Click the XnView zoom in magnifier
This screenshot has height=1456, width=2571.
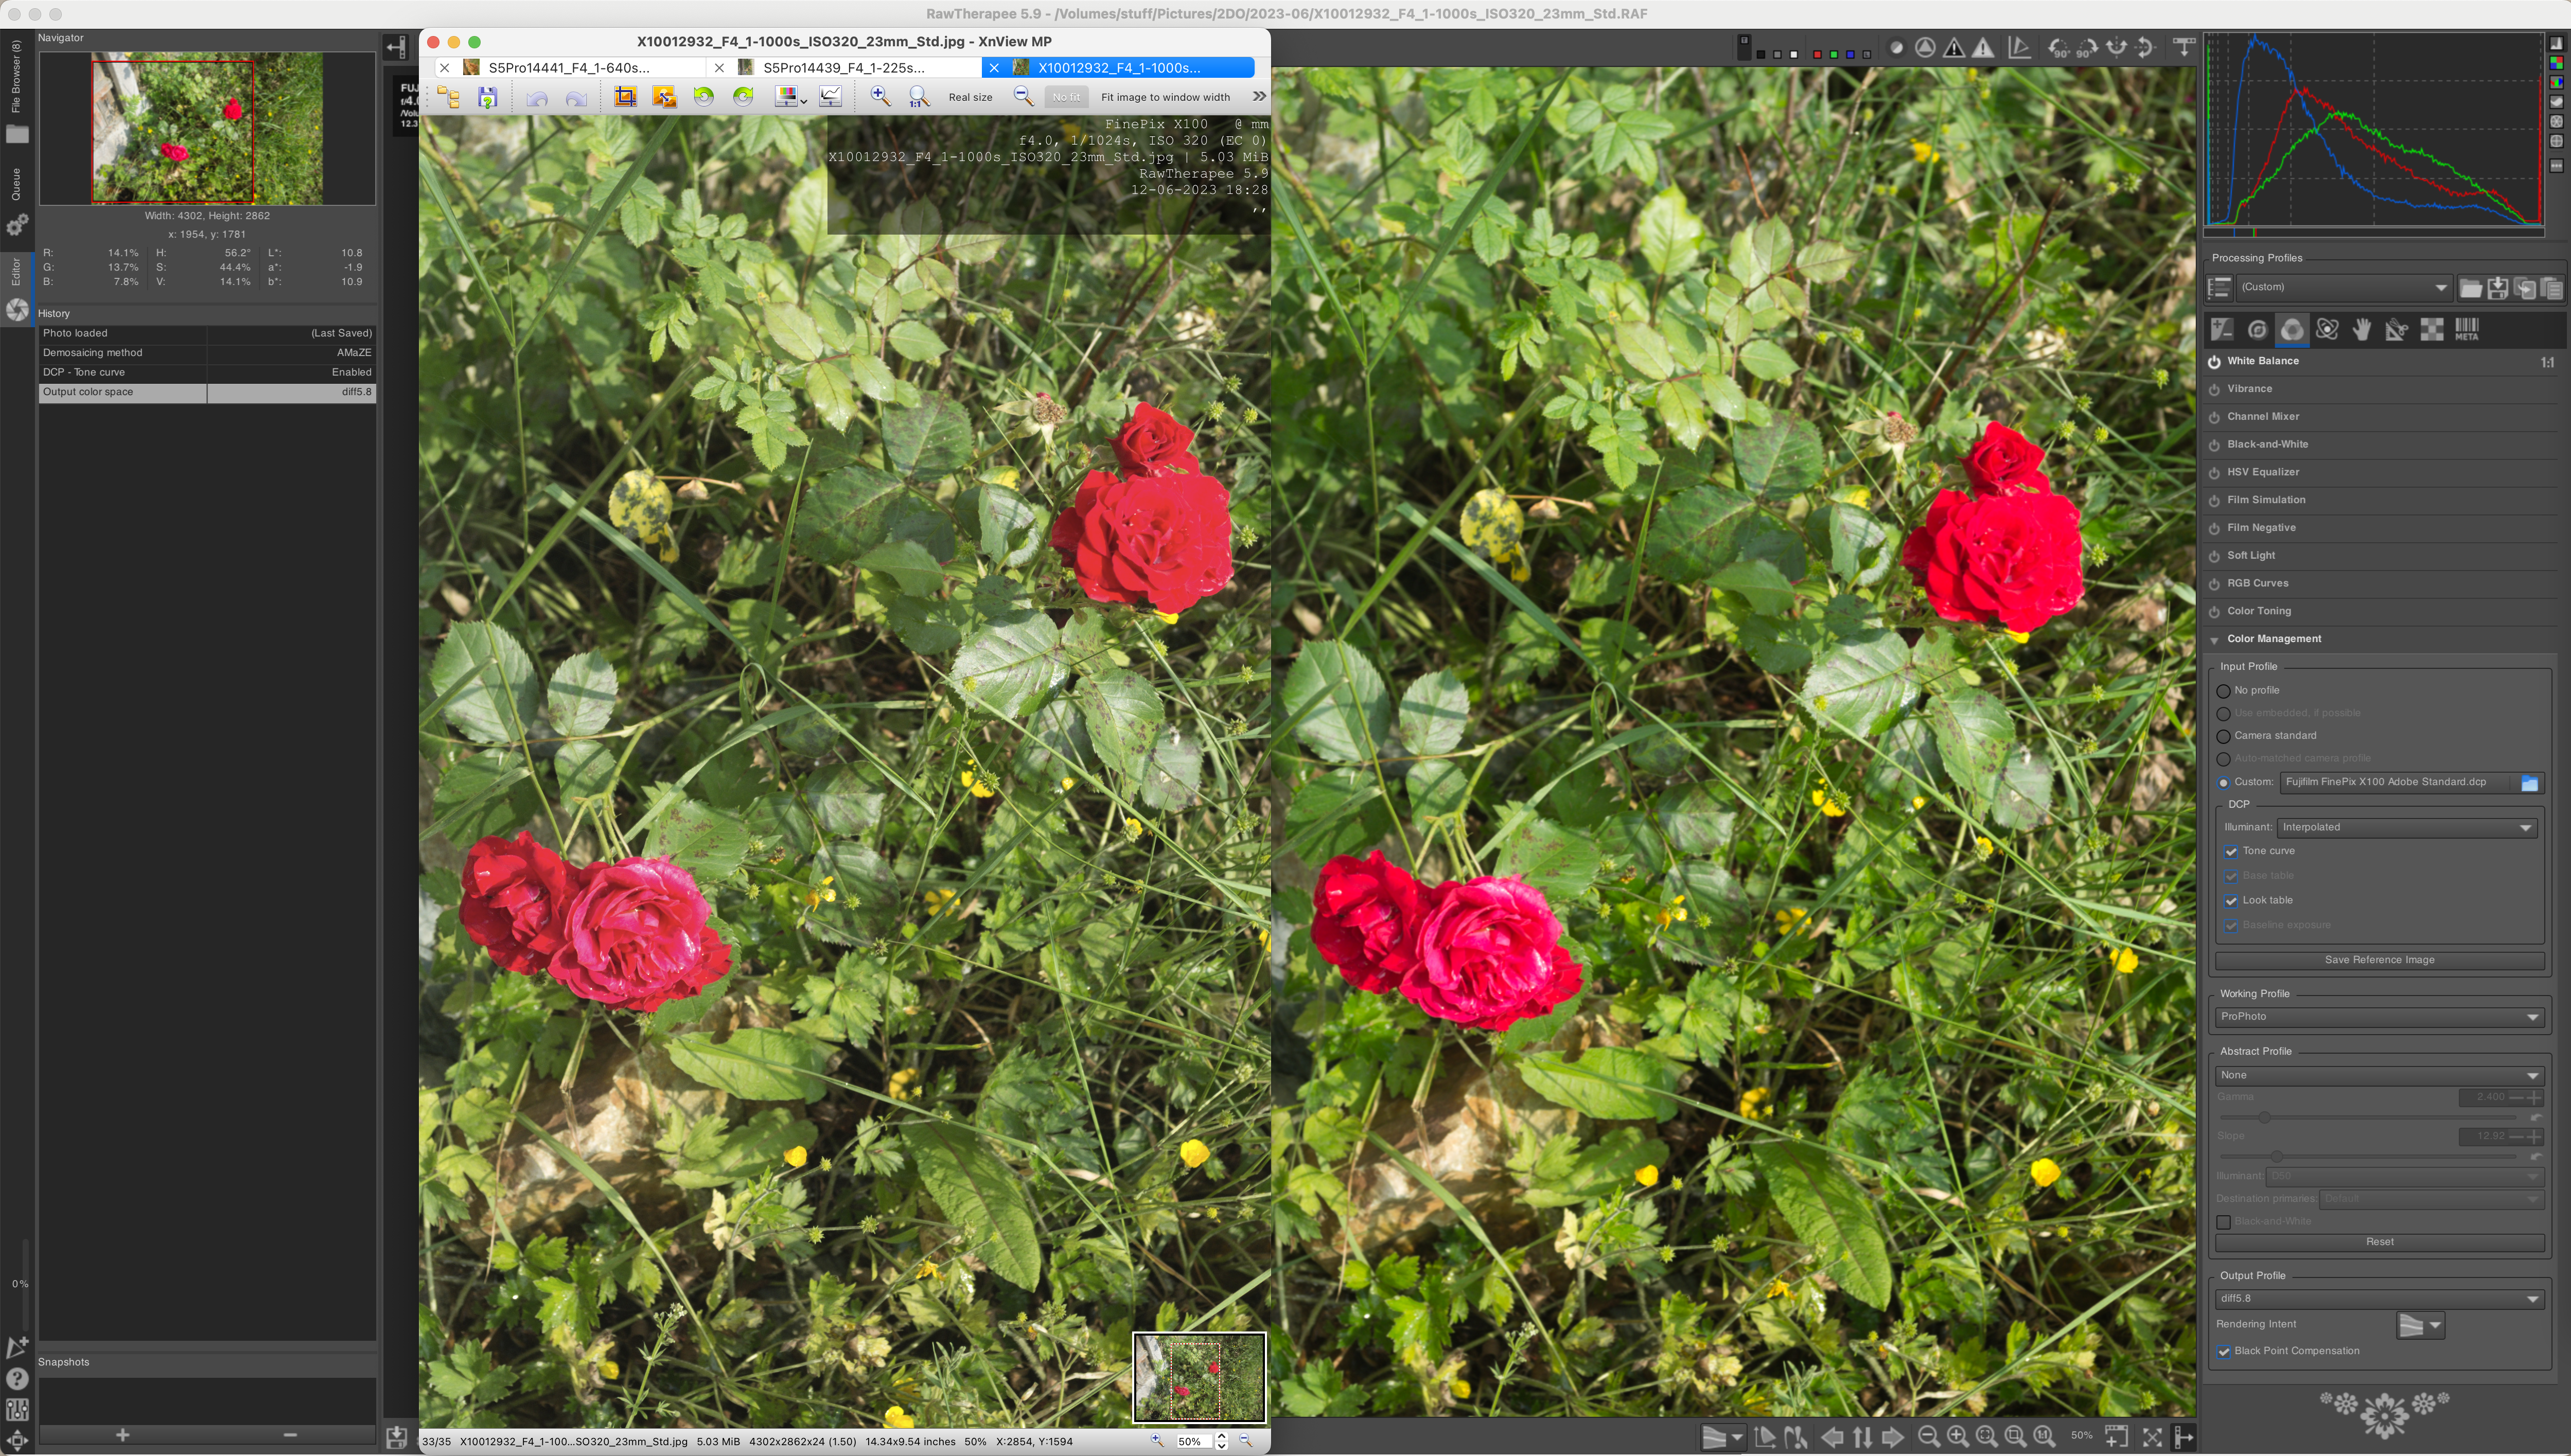tap(880, 96)
